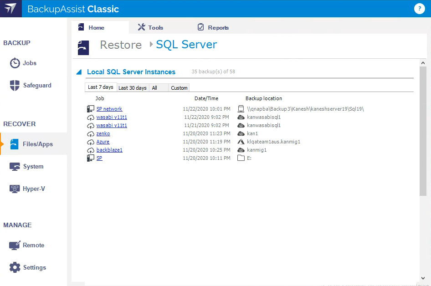Click the Job column header
Screen dimensions: 431x286
pyautogui.click(x=100, y=98)
